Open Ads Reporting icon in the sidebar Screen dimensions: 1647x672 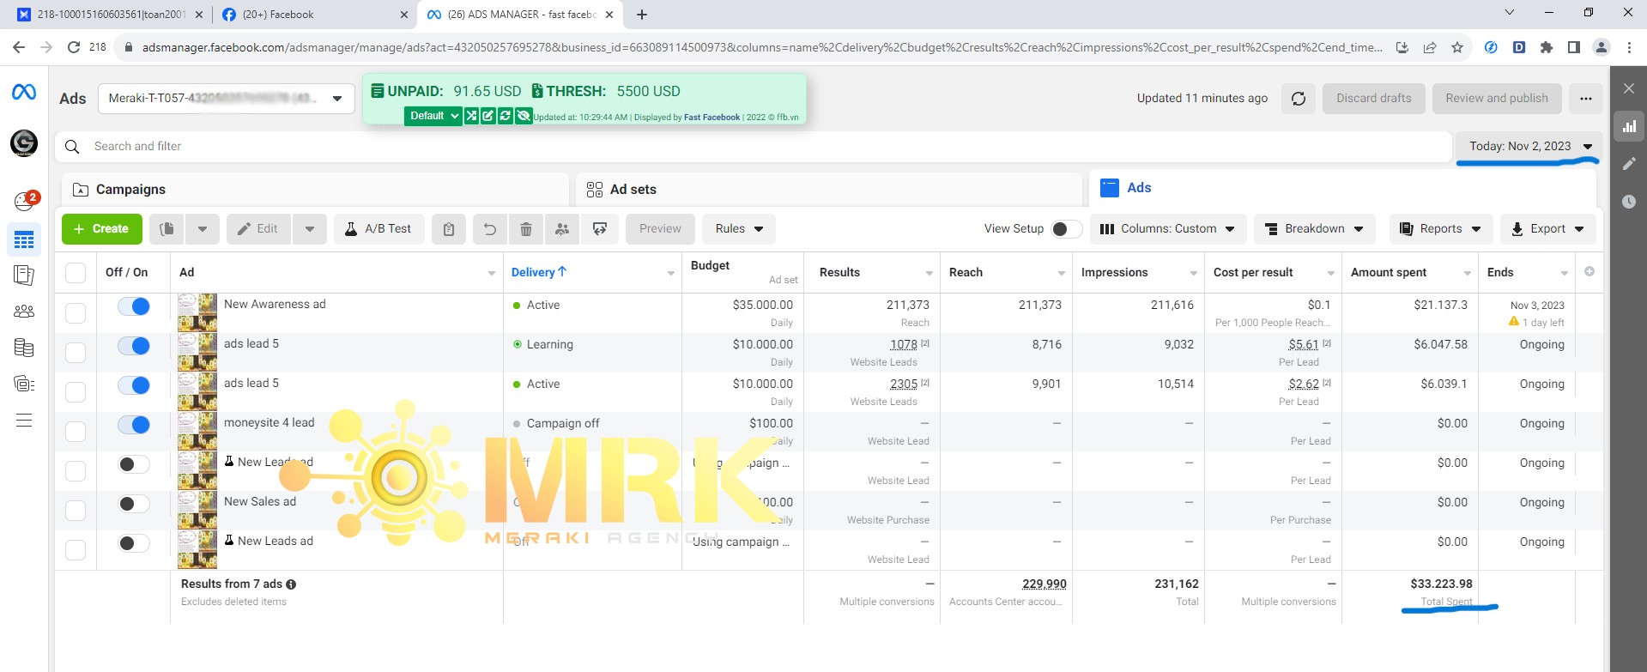(24, 275)
